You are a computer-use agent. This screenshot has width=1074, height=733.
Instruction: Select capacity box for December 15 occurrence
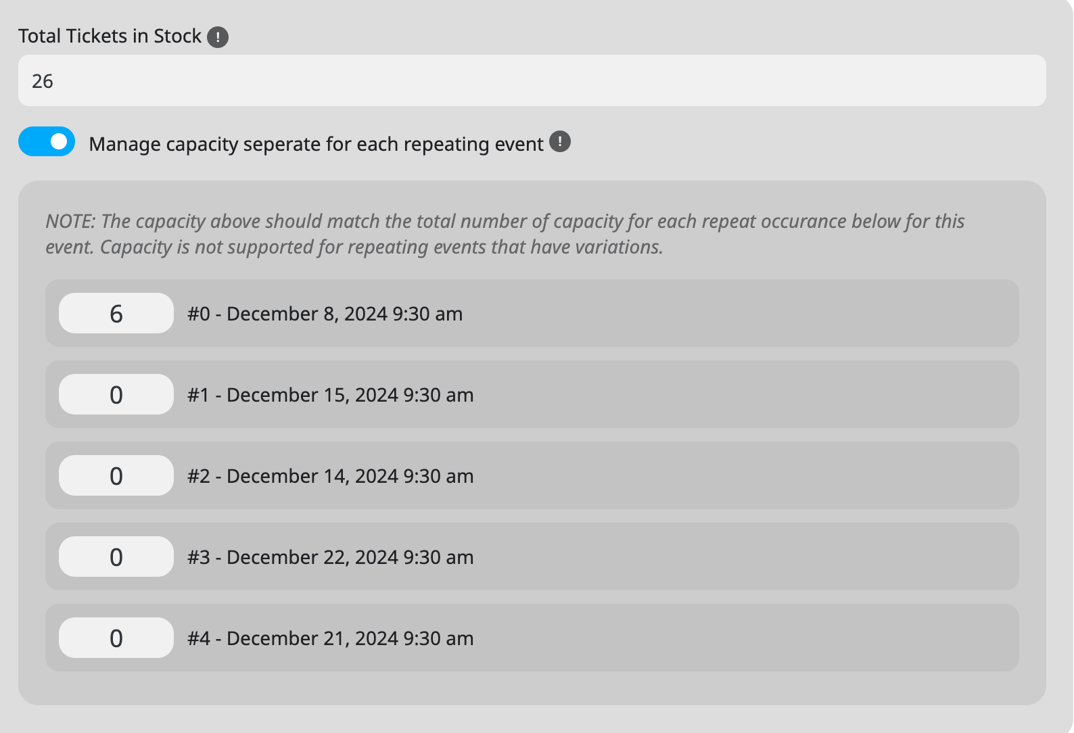click(116, 394)
